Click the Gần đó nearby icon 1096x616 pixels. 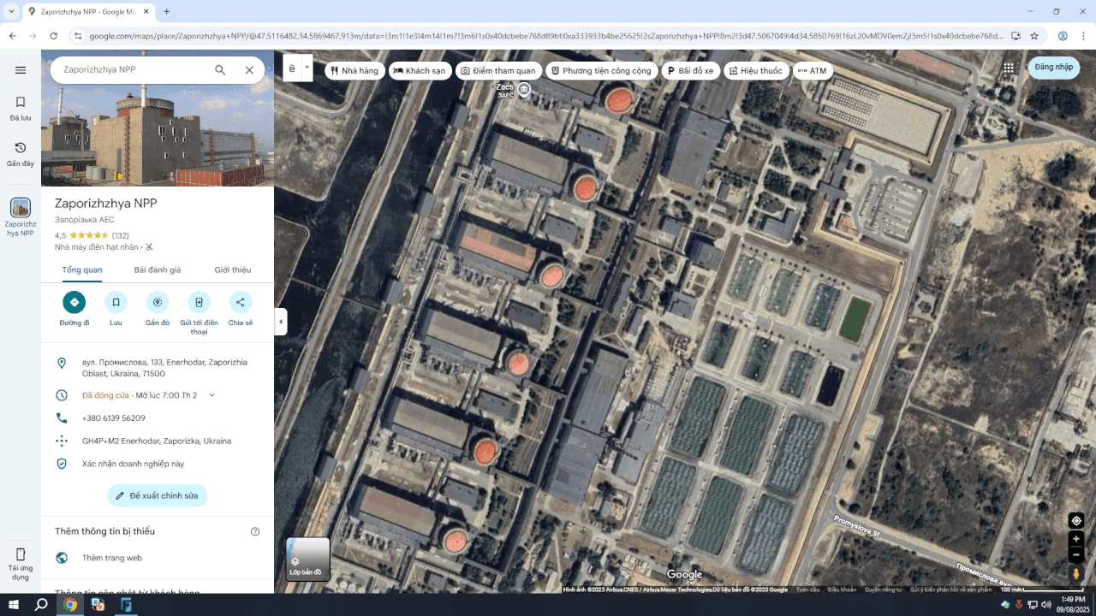click(158, 302)
